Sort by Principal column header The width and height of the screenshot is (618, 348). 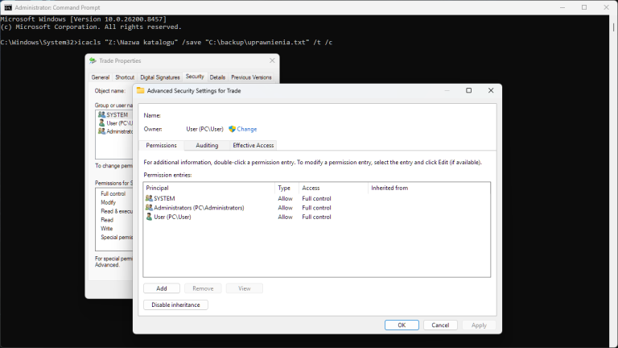tap(209, 188)
